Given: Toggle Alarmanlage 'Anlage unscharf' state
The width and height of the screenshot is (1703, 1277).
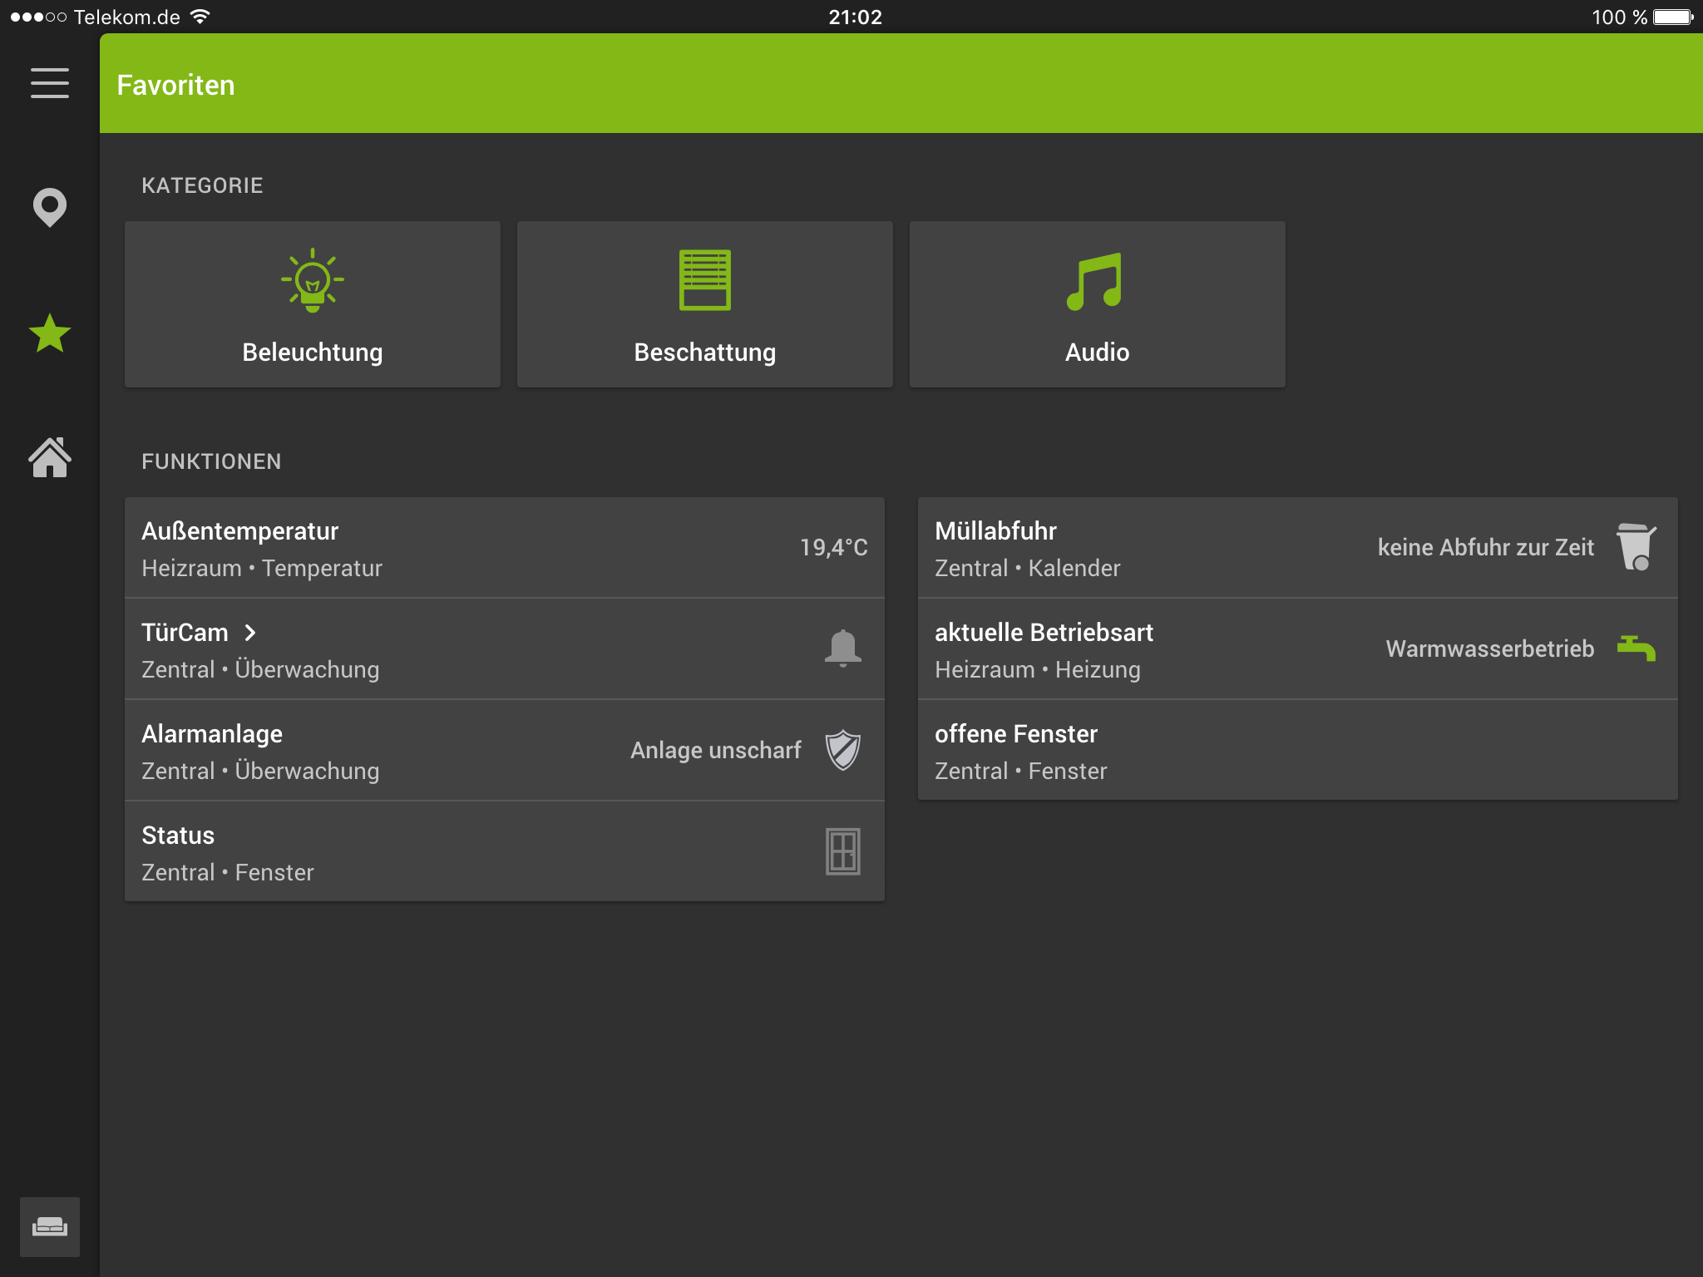Looking at the screenshot, I should (715, 750).
